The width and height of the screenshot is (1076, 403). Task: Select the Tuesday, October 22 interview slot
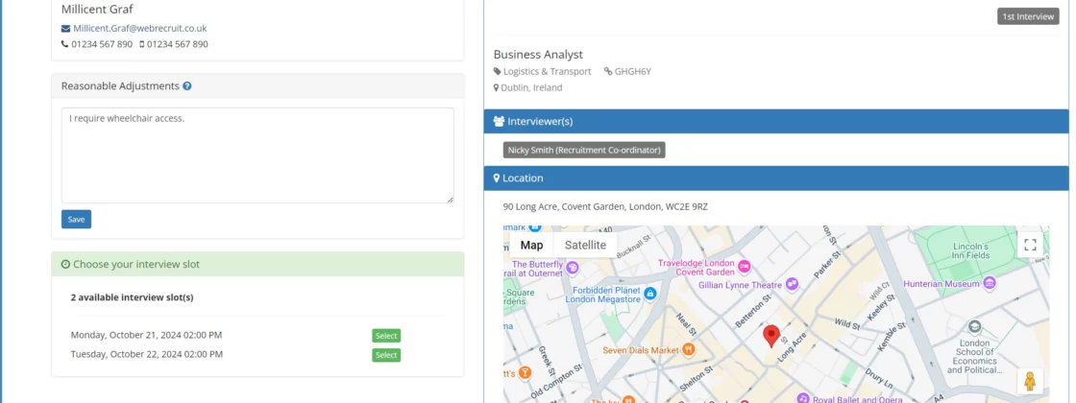tap(386, 355)
